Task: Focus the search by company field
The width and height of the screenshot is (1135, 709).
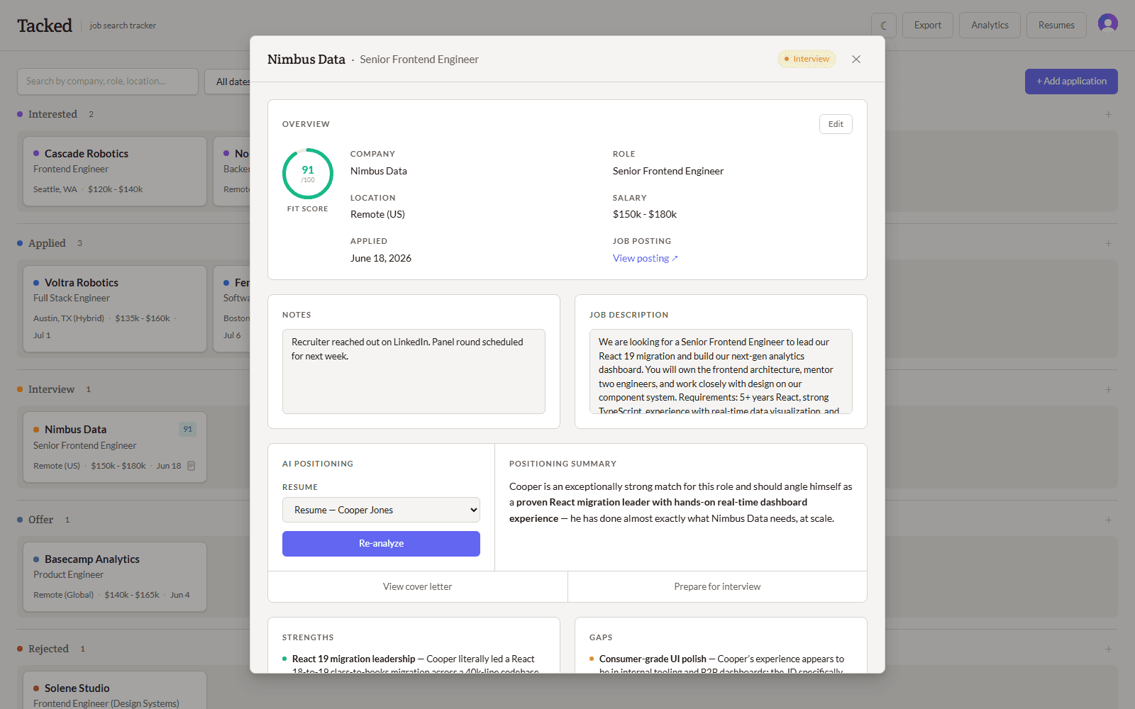Action: pos(108,82)
